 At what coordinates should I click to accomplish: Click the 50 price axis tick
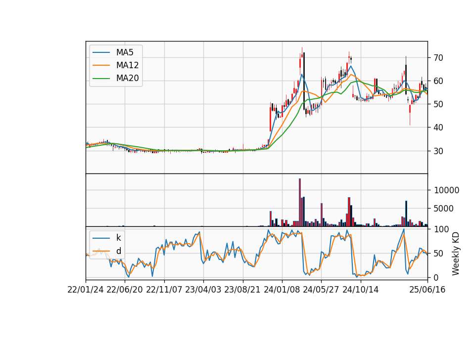coord(438,104)
